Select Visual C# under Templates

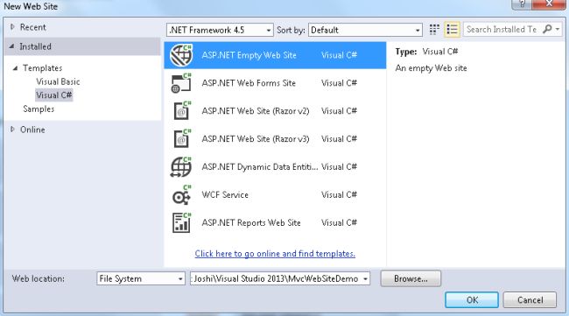(54, 95)
